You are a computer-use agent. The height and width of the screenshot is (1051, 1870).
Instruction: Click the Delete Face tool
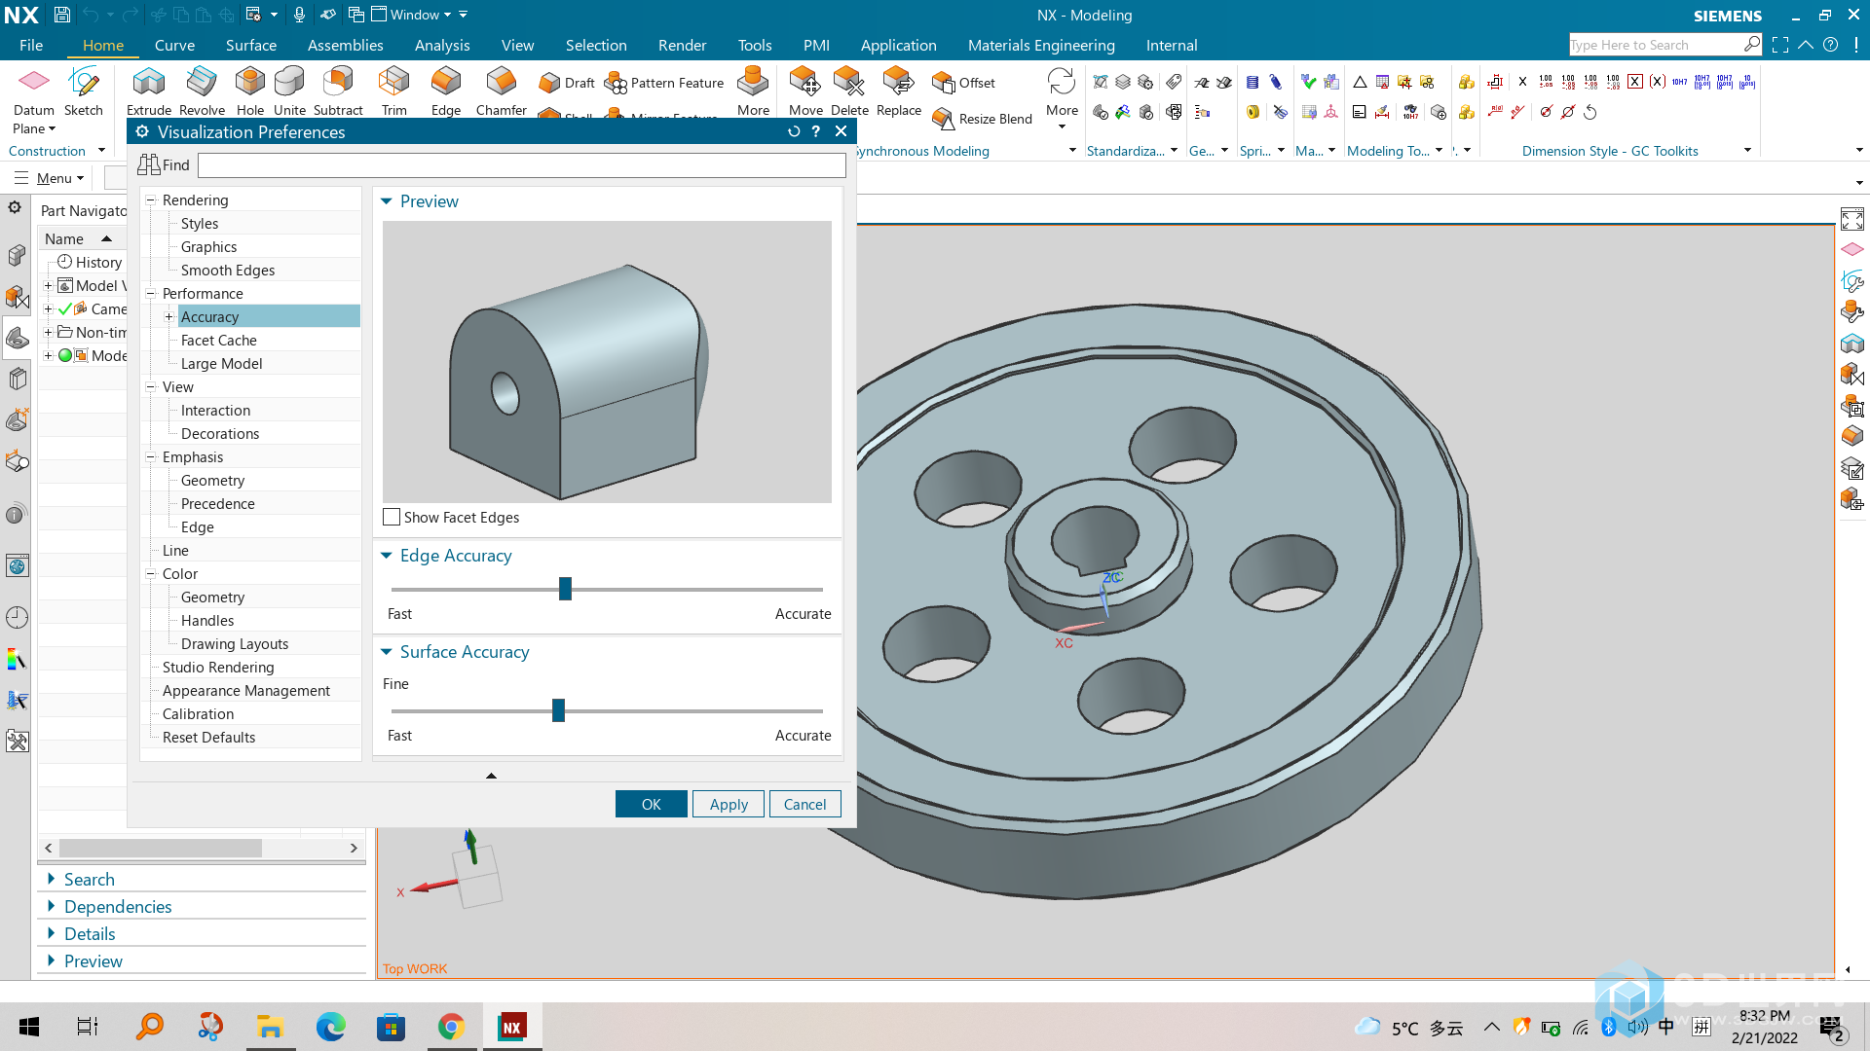coord(849,91)
